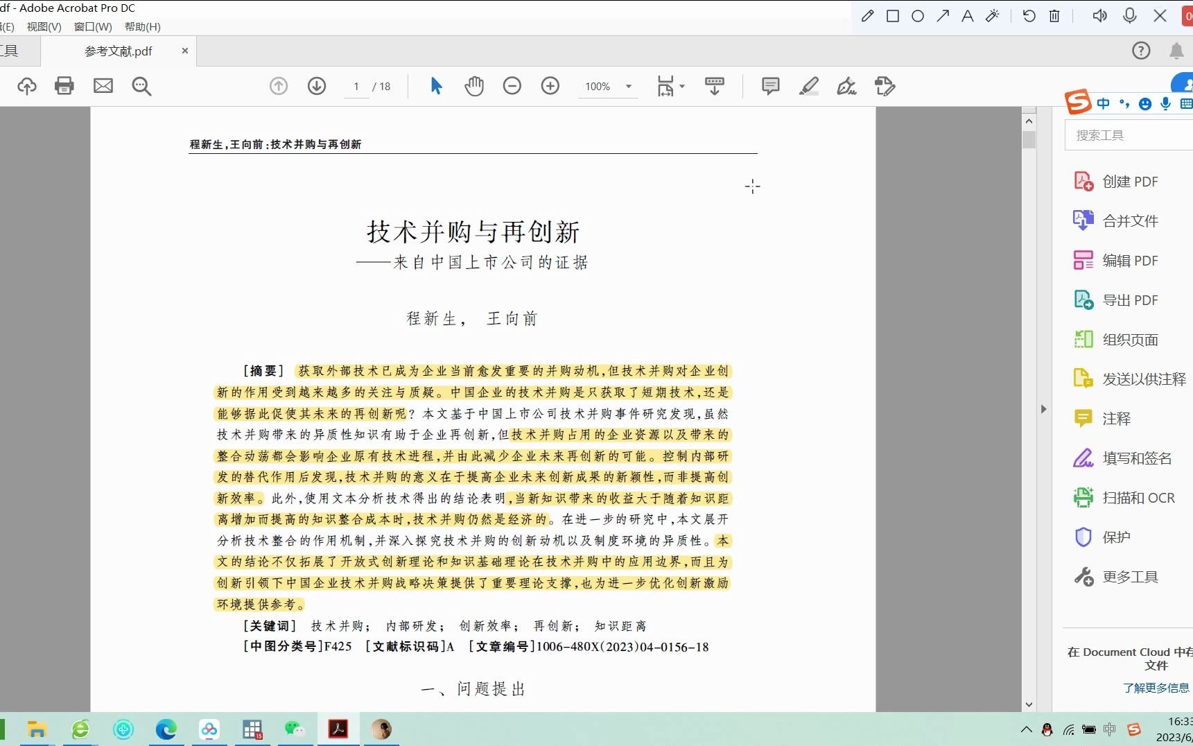Open WeChat in the taskbar
1193x746 pixels.
295,729
